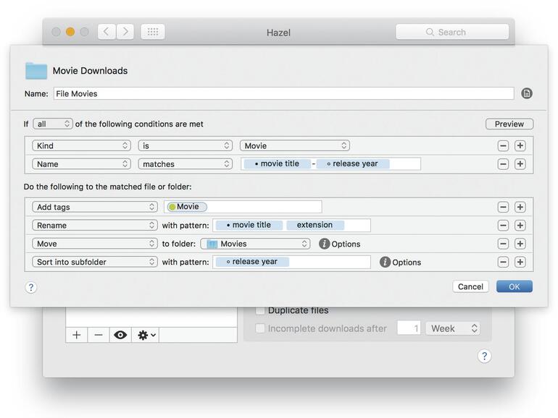Click the Movie tag token field
Screen dimensions: 558x418
point(243,207)
